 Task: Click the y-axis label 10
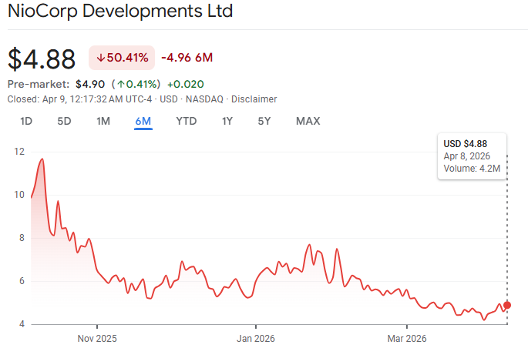coord(19,195)
